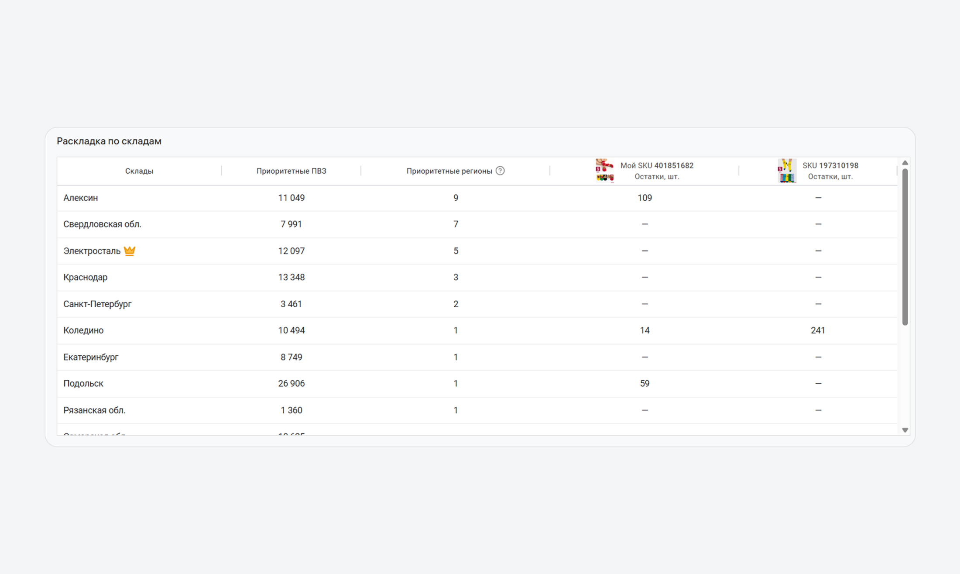Sort by Приоритетные ПВЗ column header
960x574 pixels.
point(291,171)
